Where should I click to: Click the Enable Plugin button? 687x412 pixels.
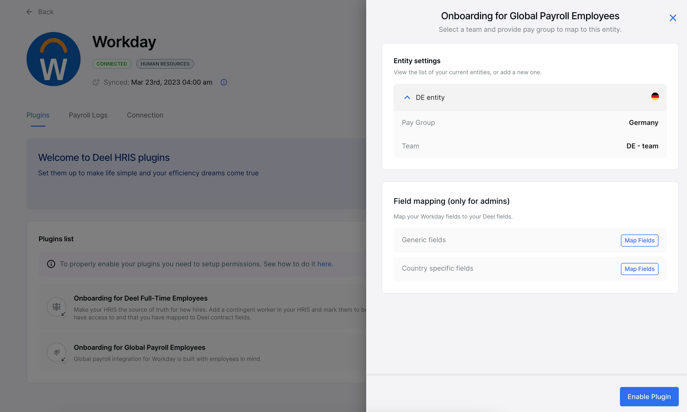tap(649, 397)
